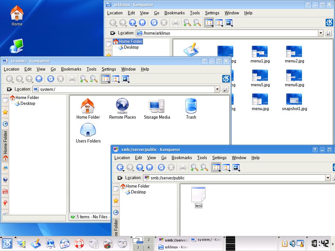This screenshot has width=335, height=251.
Task: Select Icon View in system:/ window
Action: (106, 79)
